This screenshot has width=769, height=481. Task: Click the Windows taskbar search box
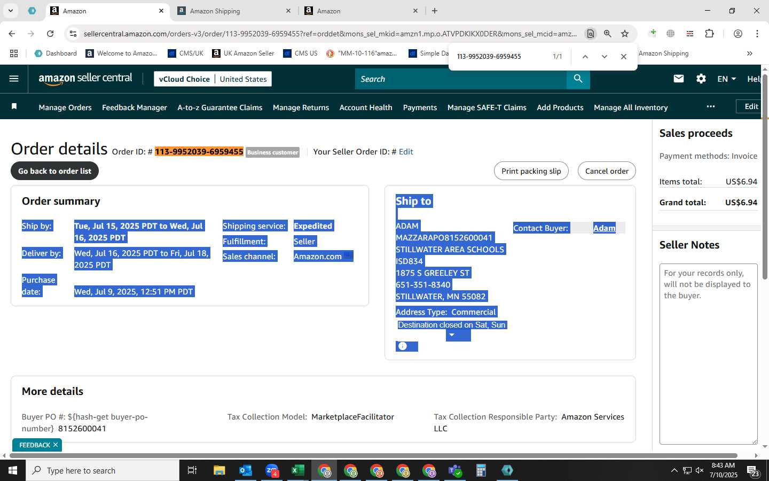(103, 470)
